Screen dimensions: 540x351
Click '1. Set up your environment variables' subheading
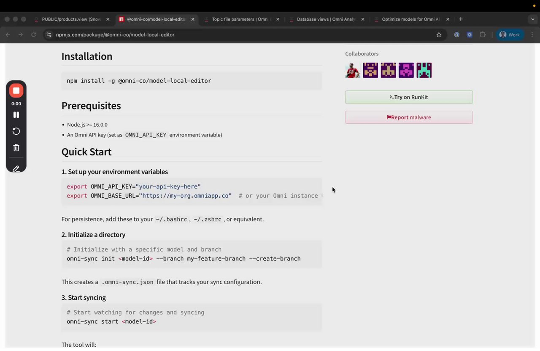pos(115,171)
